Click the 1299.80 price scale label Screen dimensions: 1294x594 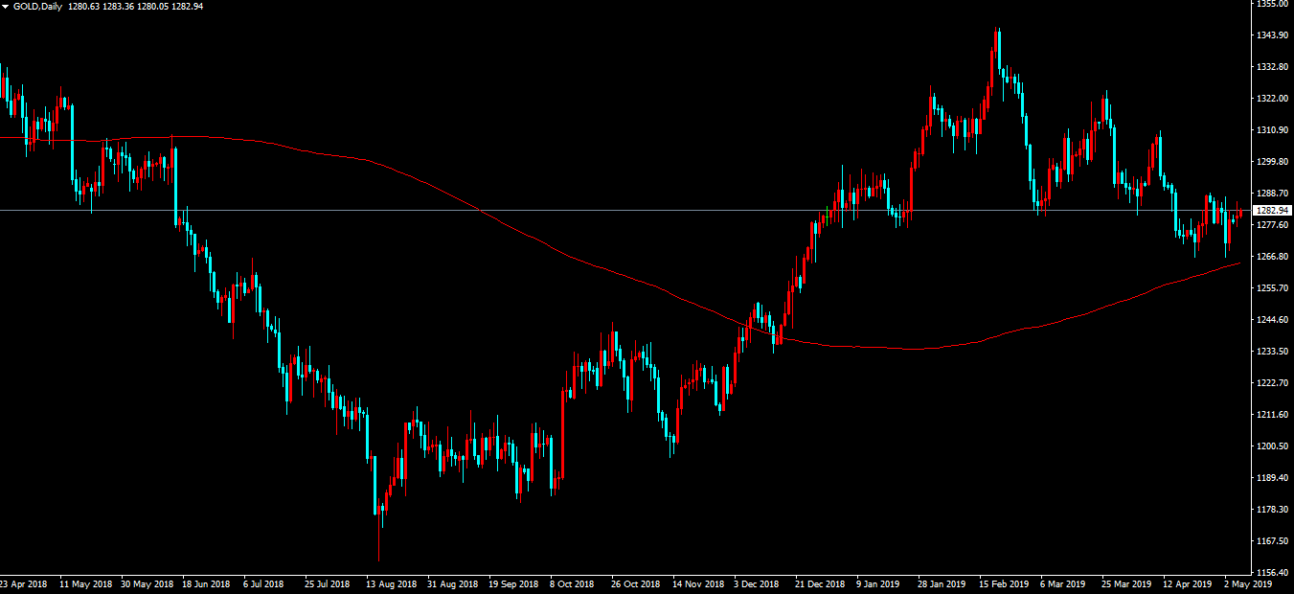click(x=1274, y=161)
